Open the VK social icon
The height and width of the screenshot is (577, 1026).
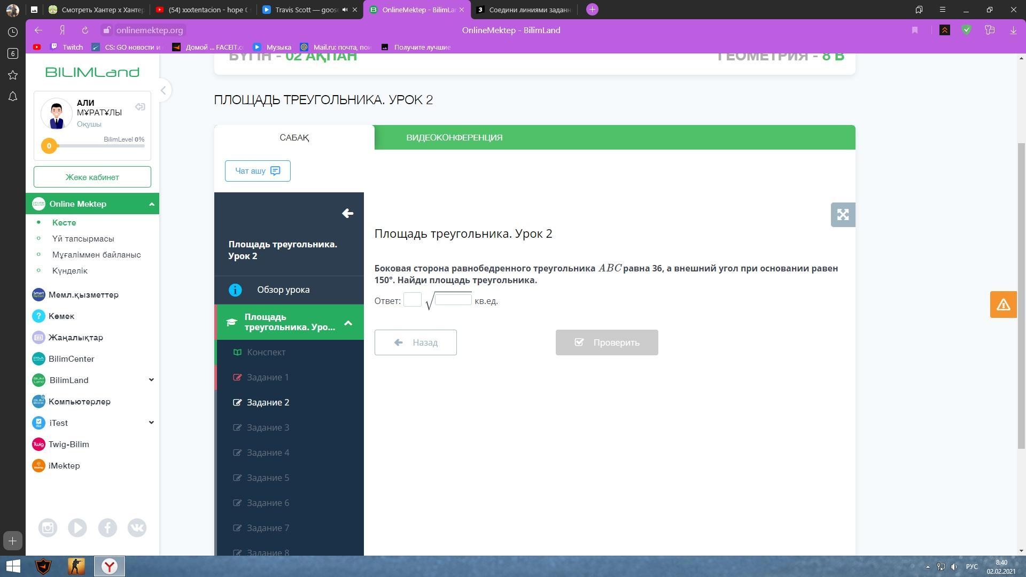click(137, 528)
